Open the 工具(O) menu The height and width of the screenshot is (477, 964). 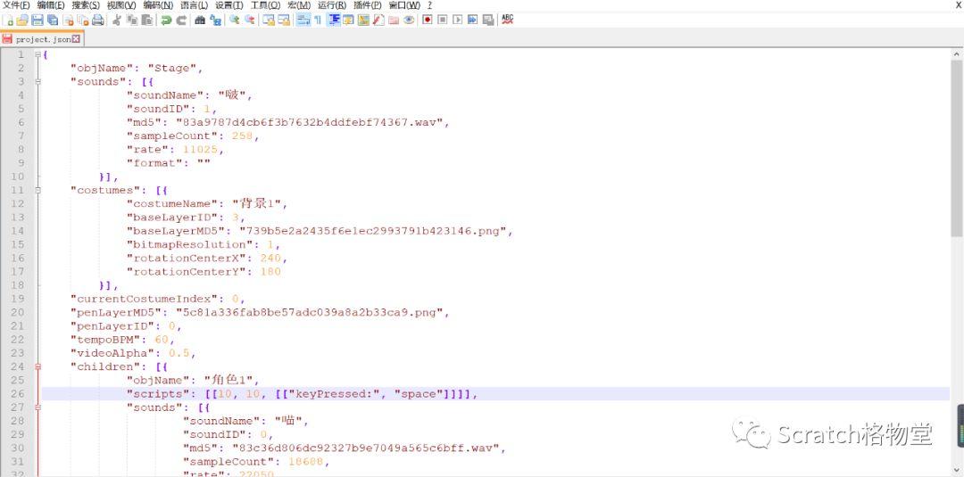(x=266, y=5)
